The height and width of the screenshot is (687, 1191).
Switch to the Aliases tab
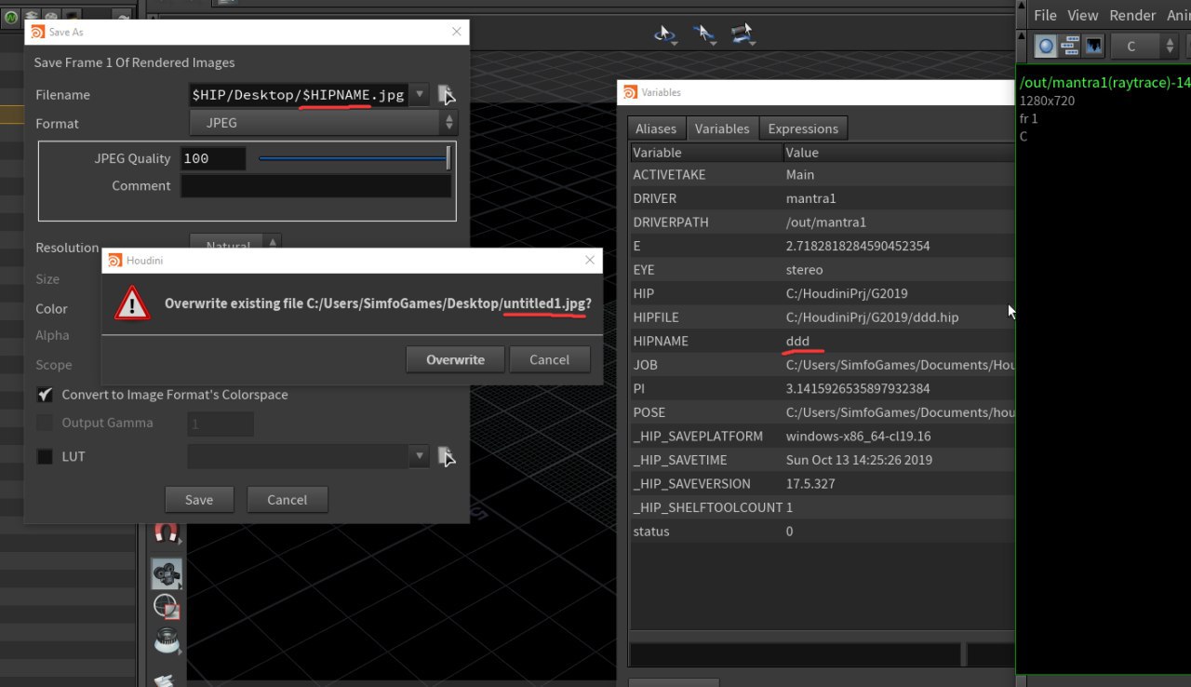tap(656, 128)
